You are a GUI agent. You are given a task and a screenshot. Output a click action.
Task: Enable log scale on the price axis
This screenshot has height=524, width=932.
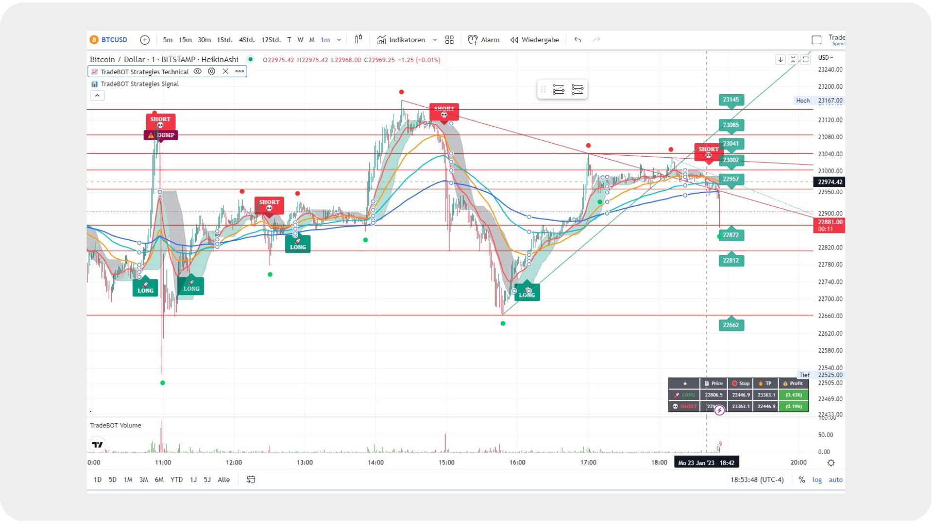click(x=817, y=479)
